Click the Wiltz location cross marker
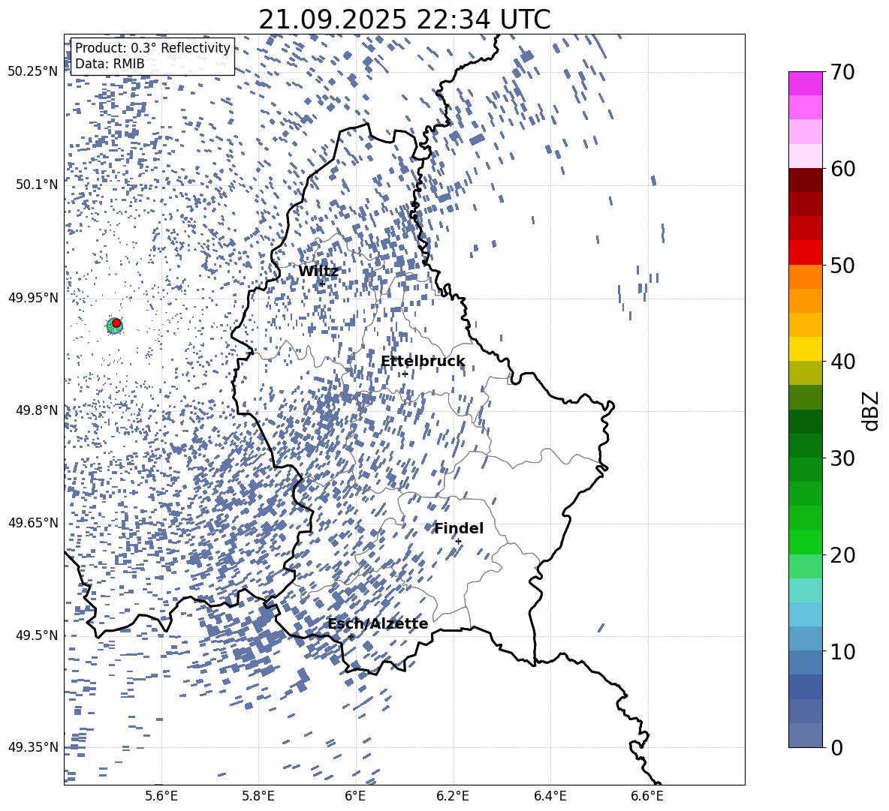The width and height of the screenshot is (889, 811). click(322, 284)
